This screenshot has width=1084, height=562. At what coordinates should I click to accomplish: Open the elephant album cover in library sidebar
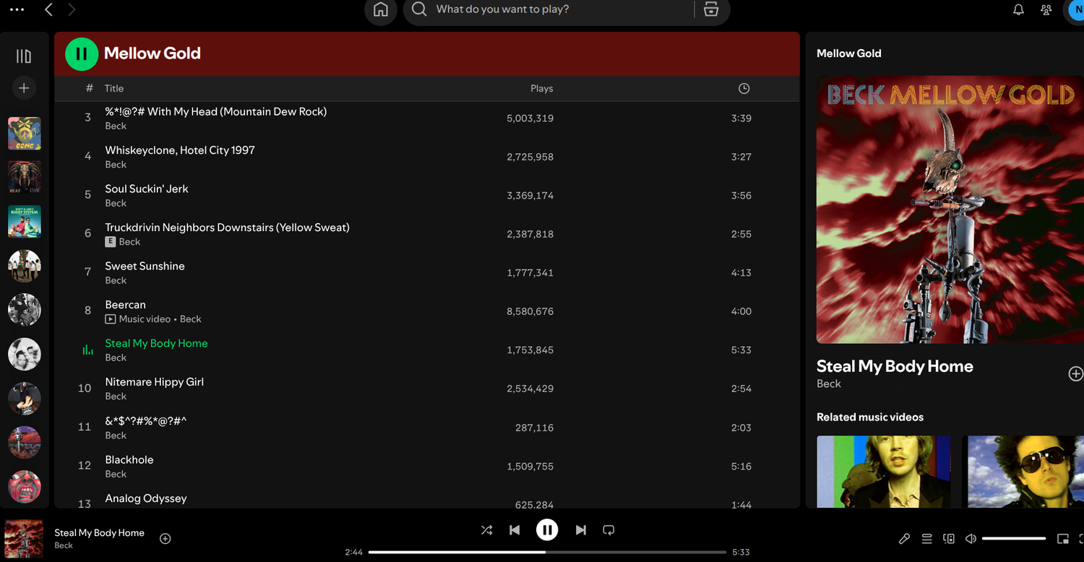[25, 178]
